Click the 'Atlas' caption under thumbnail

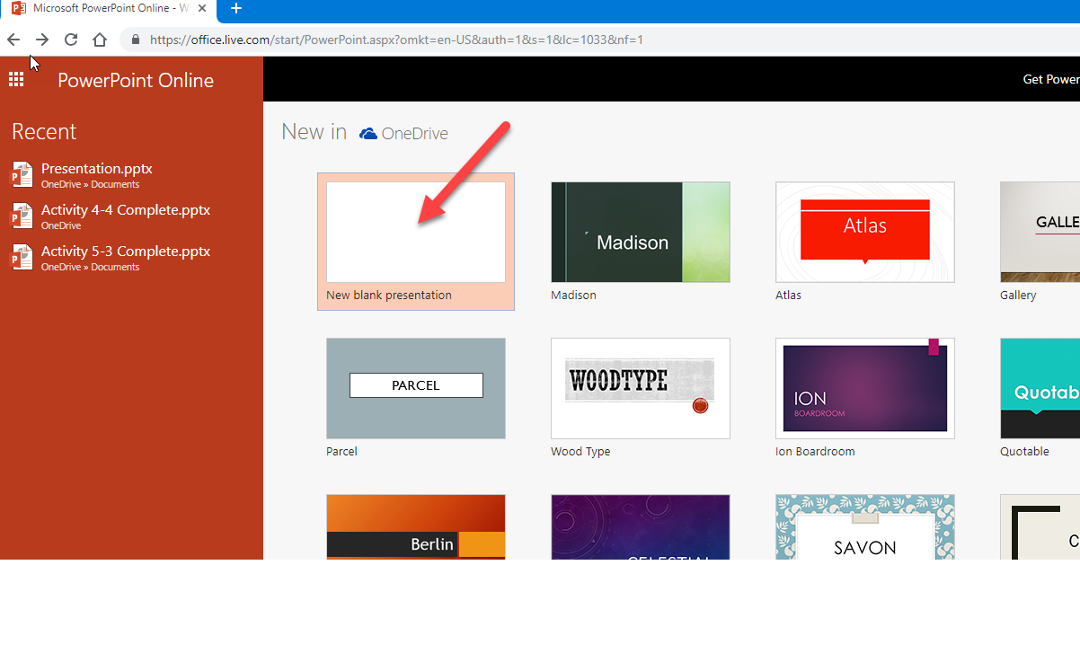coord(788,295)
